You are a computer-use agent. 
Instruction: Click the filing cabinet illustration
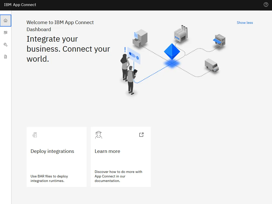tap(140, 38)
